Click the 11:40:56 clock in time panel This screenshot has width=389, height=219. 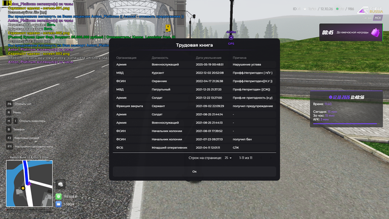(x=357, y=97)
